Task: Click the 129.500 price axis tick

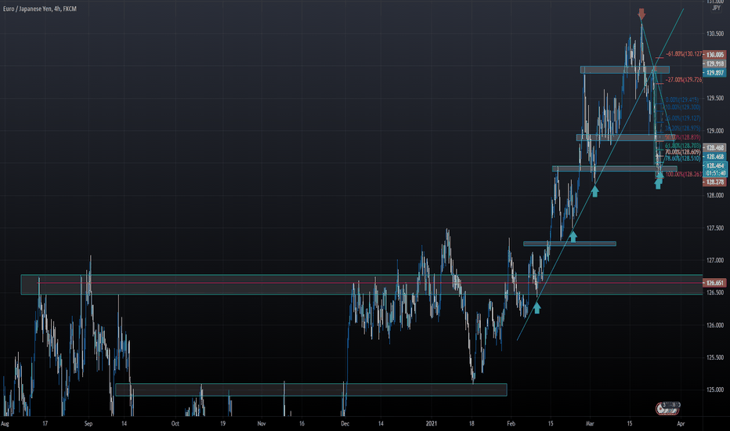Action: [715, 98]
